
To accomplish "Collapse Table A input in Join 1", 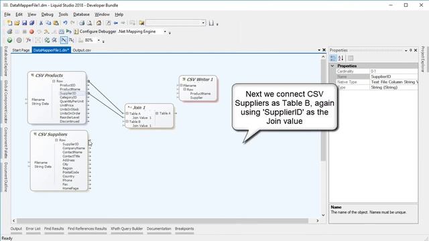I will click(127, 113).
